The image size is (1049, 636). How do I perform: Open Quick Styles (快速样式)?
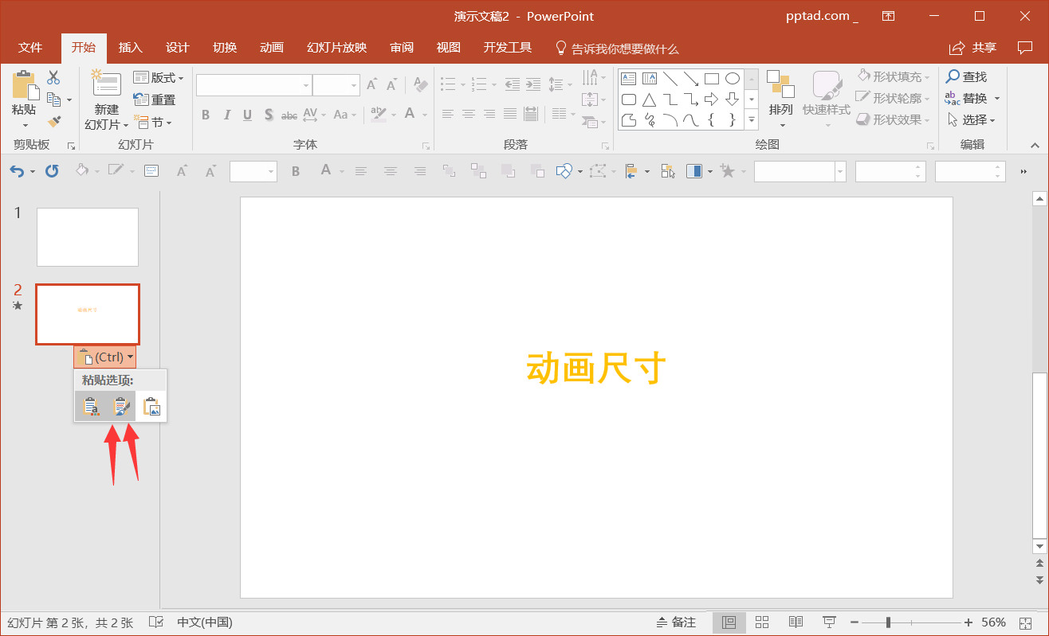point(827,99)
